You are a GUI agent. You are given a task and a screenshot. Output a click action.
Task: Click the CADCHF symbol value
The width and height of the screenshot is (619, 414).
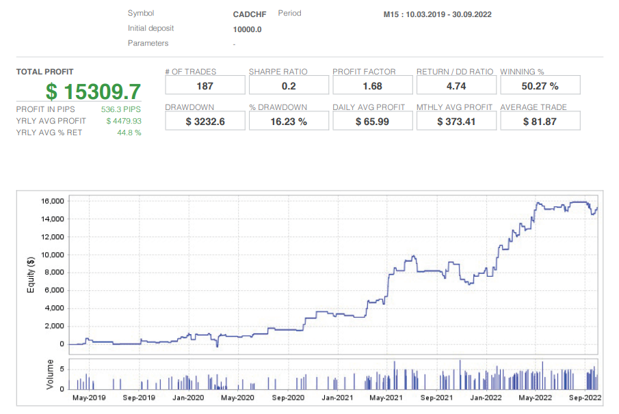click(249, 14)
